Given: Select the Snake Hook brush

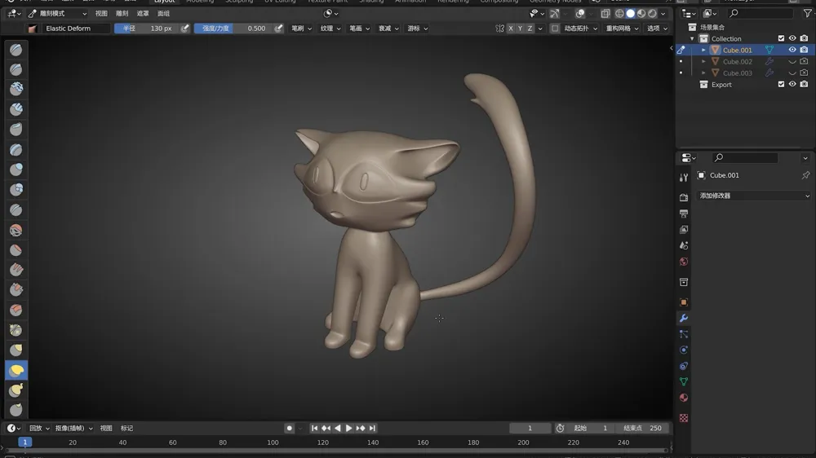Looking at the screenshot, I should coord(16,390).
